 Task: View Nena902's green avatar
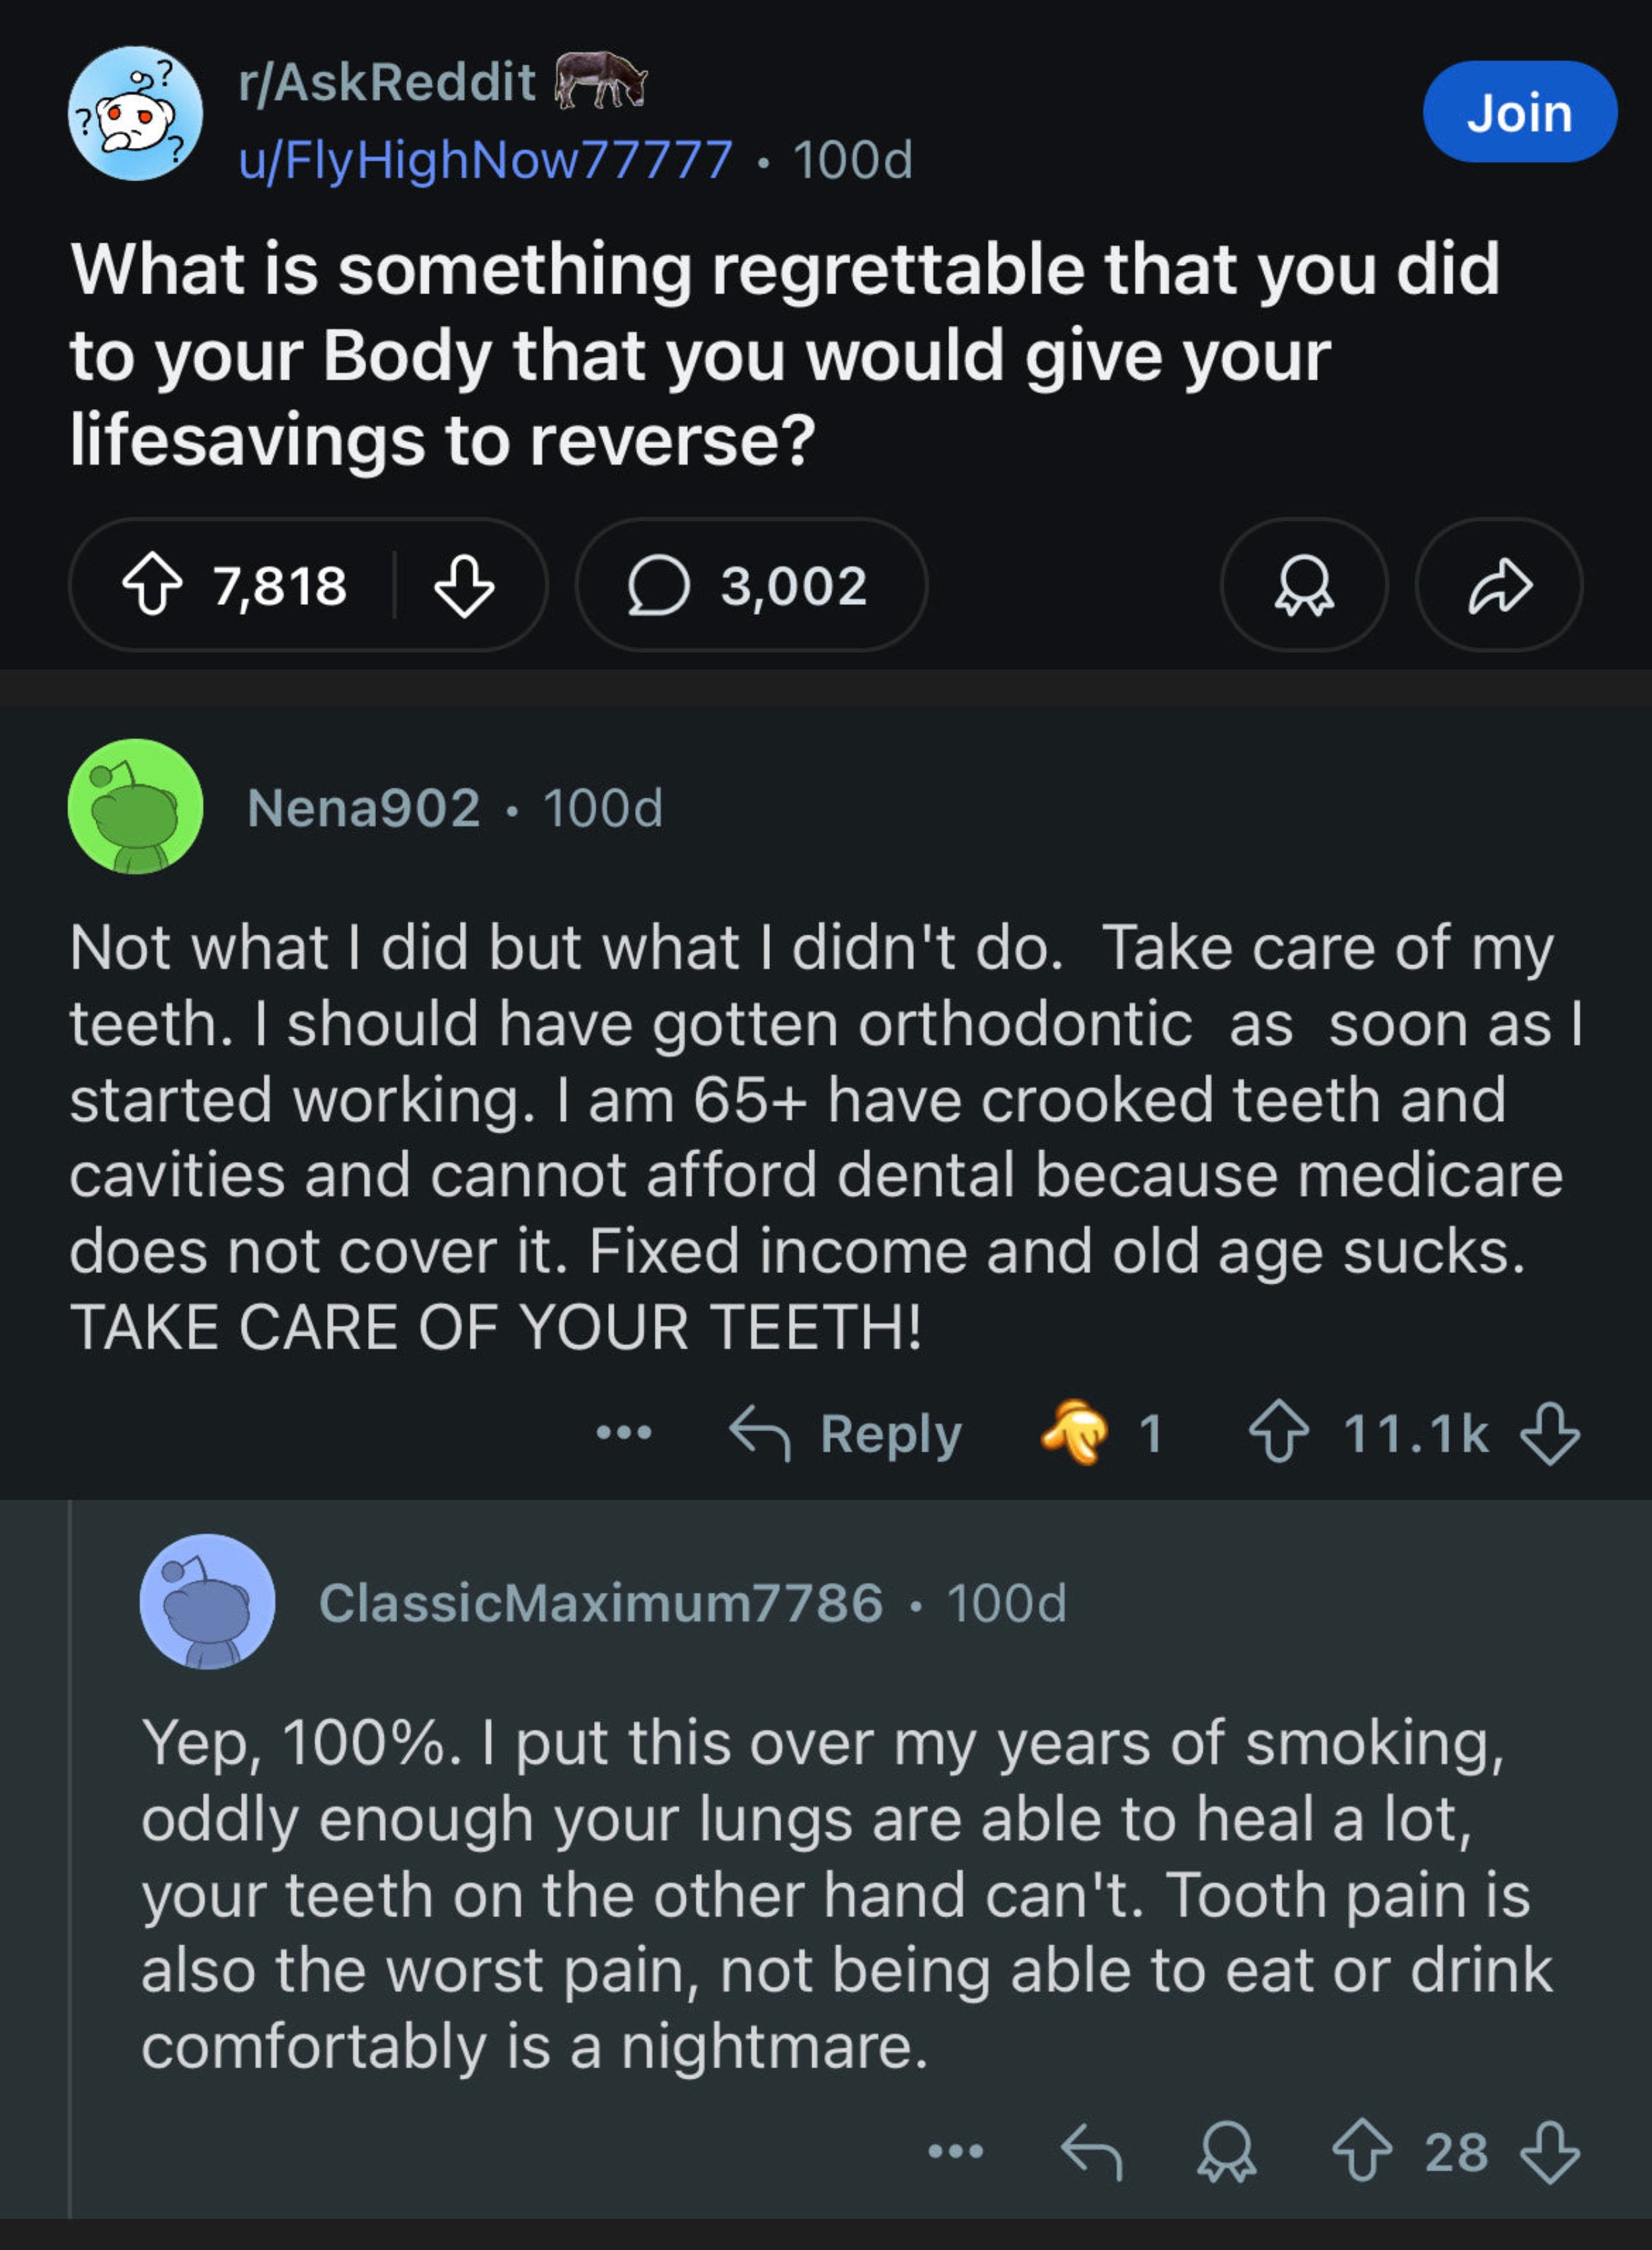pyautogui.click(x=135, y=807)
